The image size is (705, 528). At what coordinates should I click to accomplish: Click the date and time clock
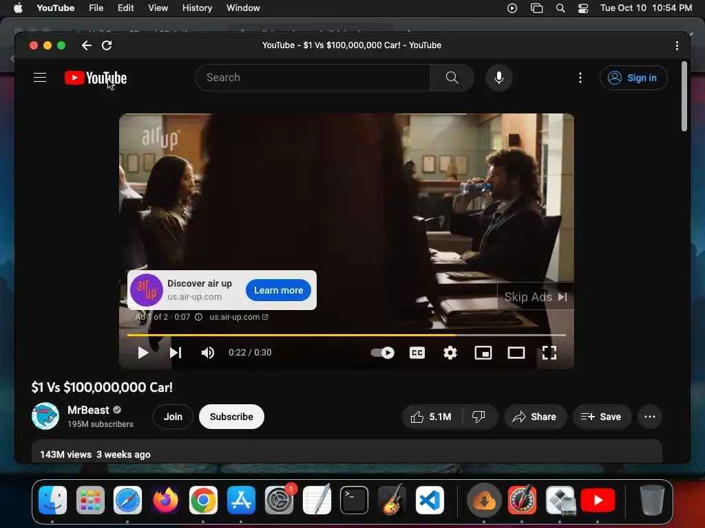tap(646, 8)
